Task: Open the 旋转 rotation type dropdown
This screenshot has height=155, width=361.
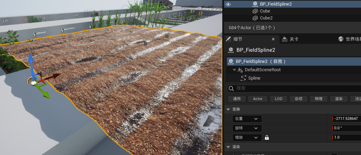Action: [x=247, y=128]
